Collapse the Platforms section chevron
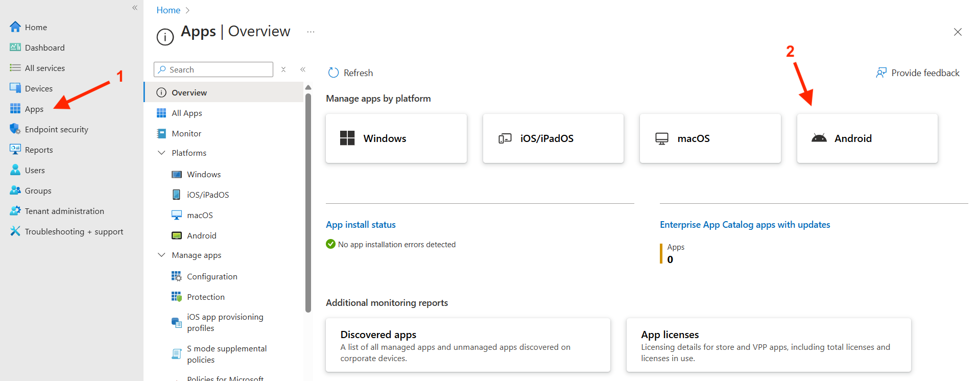 click(162, 153)
